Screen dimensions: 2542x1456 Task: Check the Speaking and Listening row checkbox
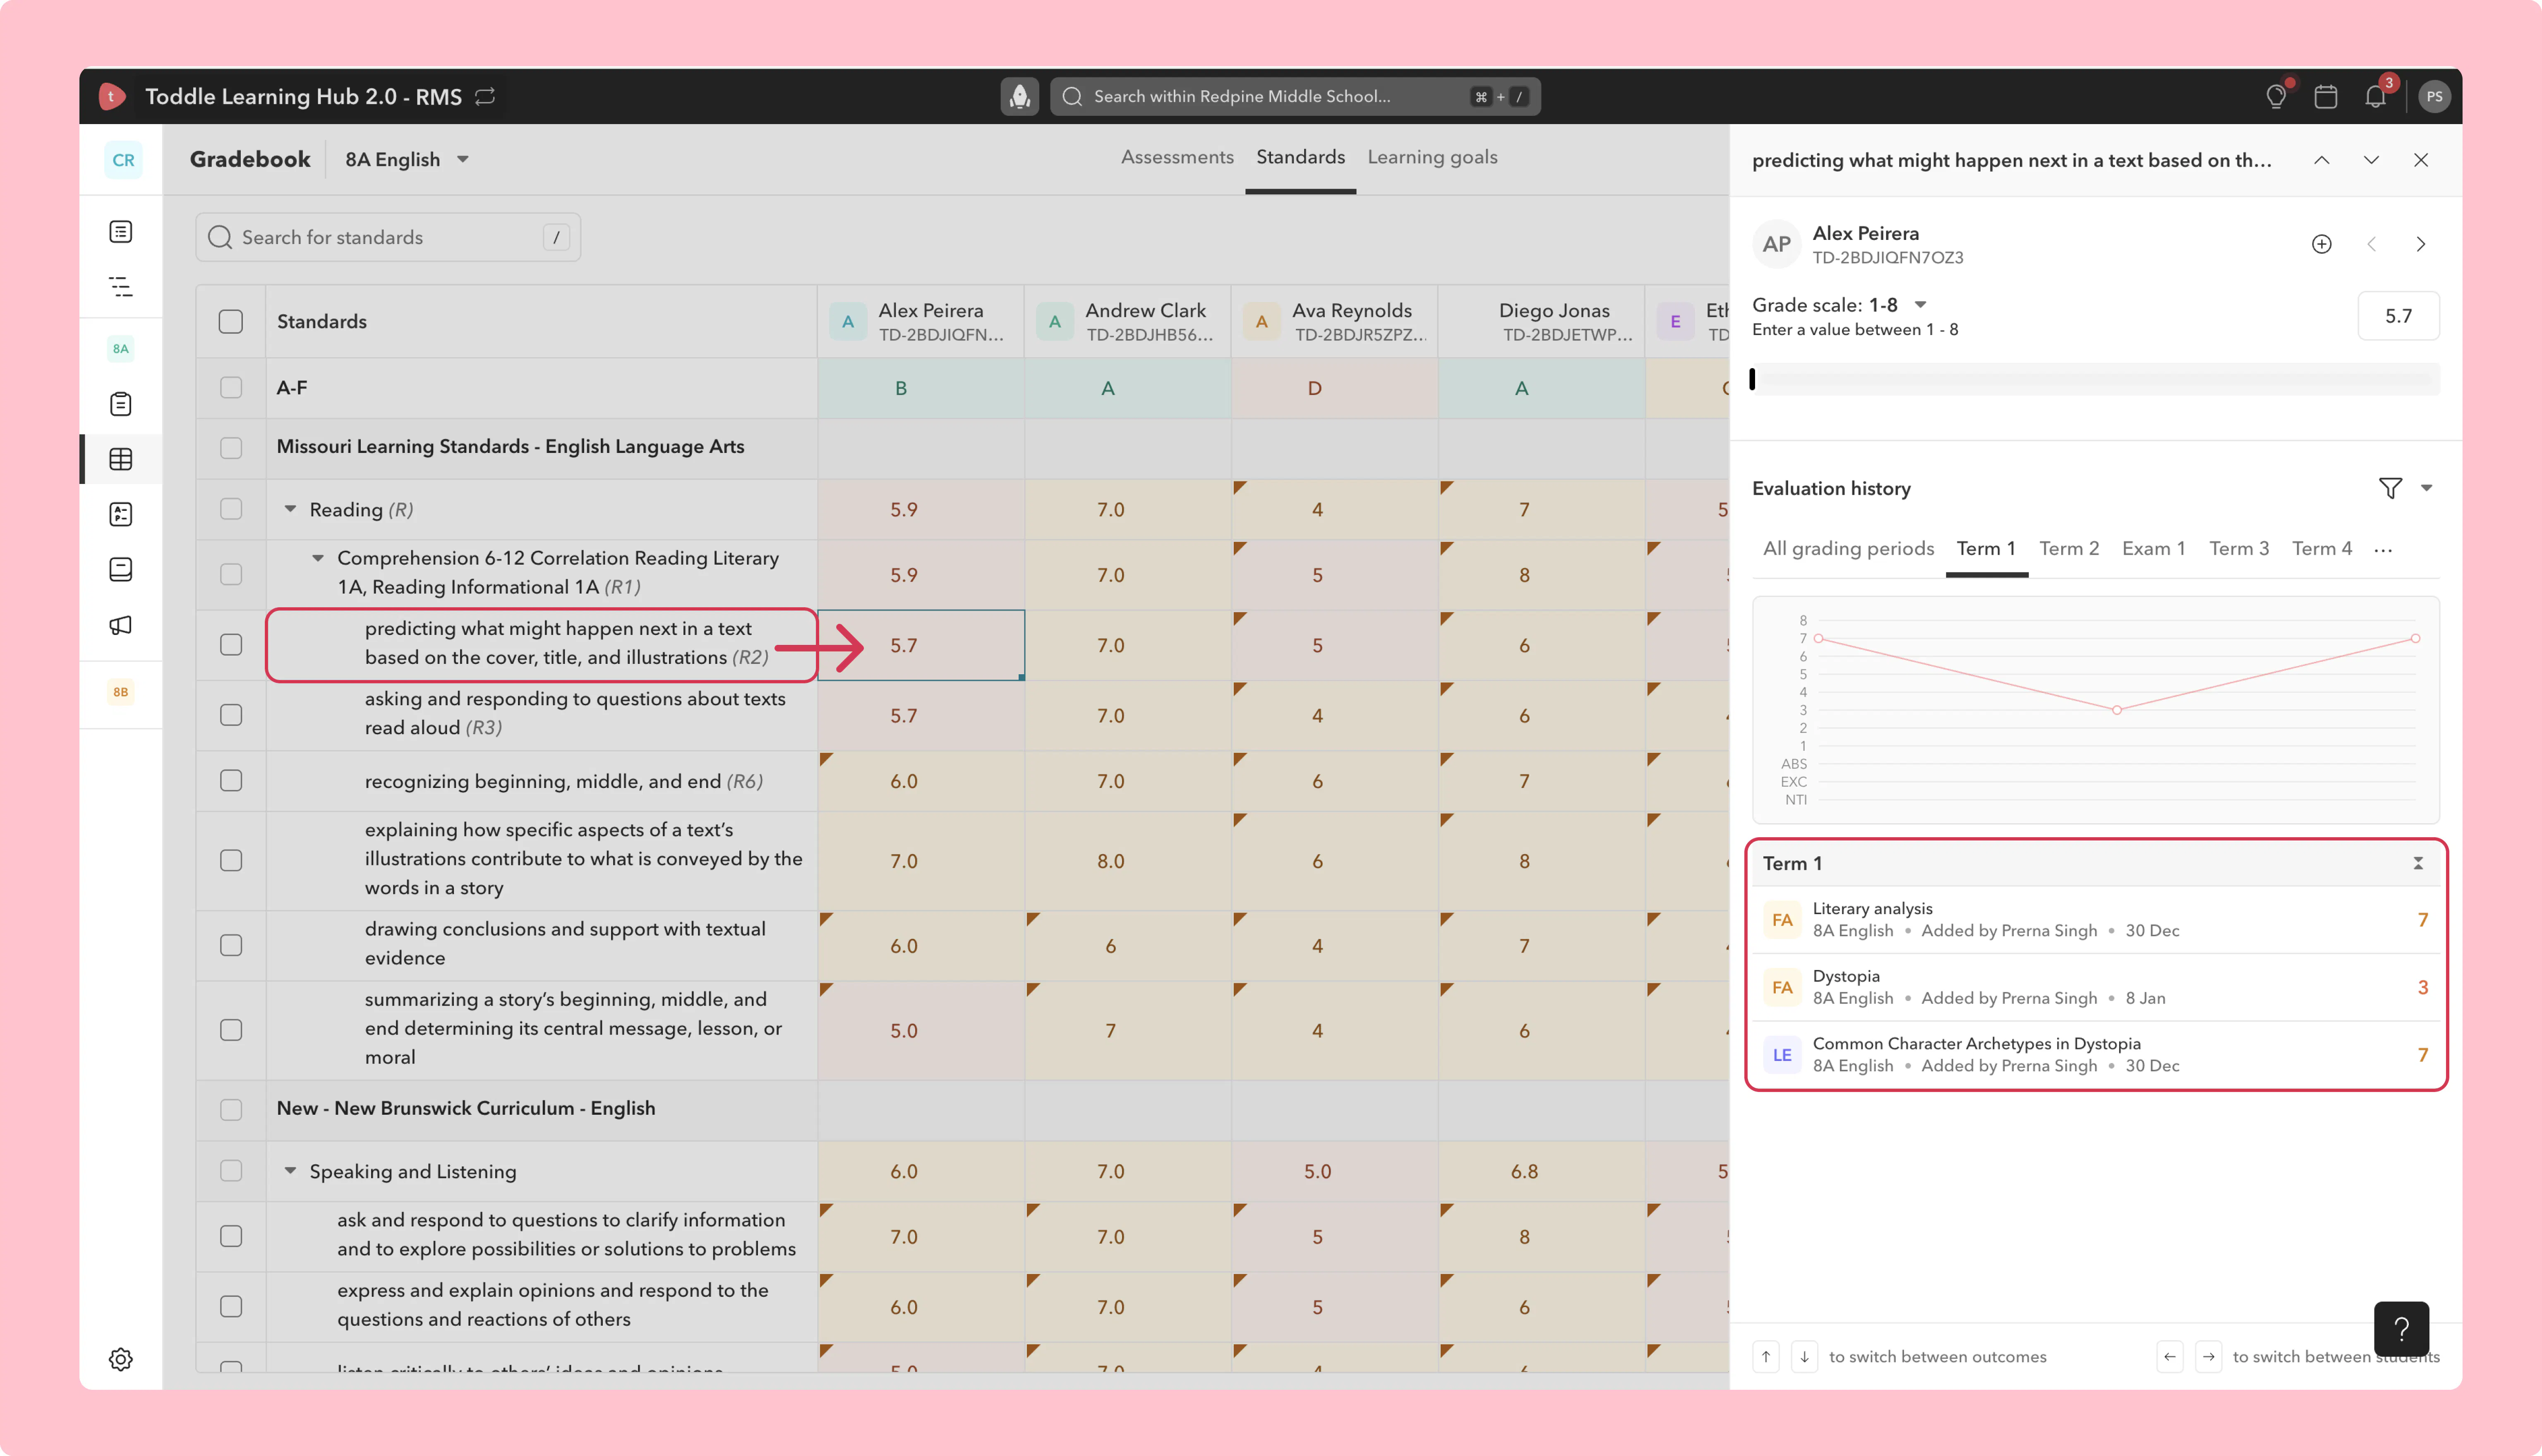point(231,1170)
